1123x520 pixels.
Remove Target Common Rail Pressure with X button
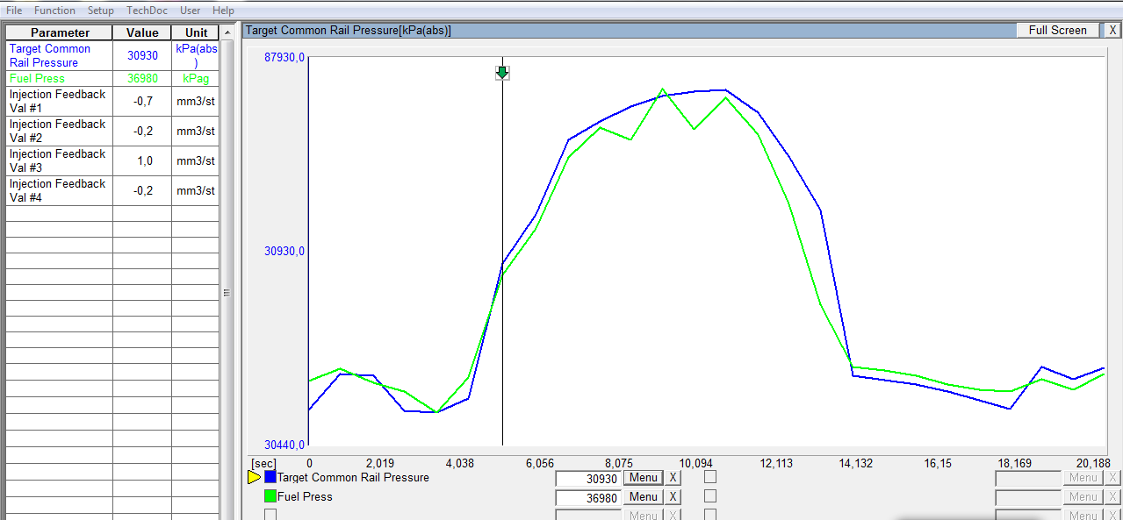672,478
